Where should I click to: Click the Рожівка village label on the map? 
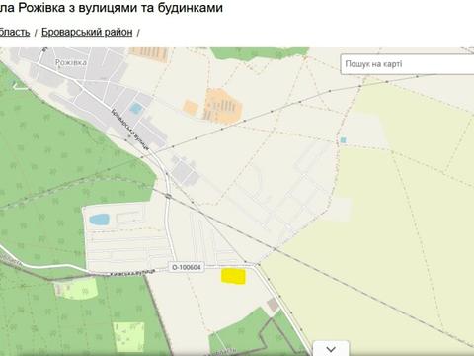point(71,62)
